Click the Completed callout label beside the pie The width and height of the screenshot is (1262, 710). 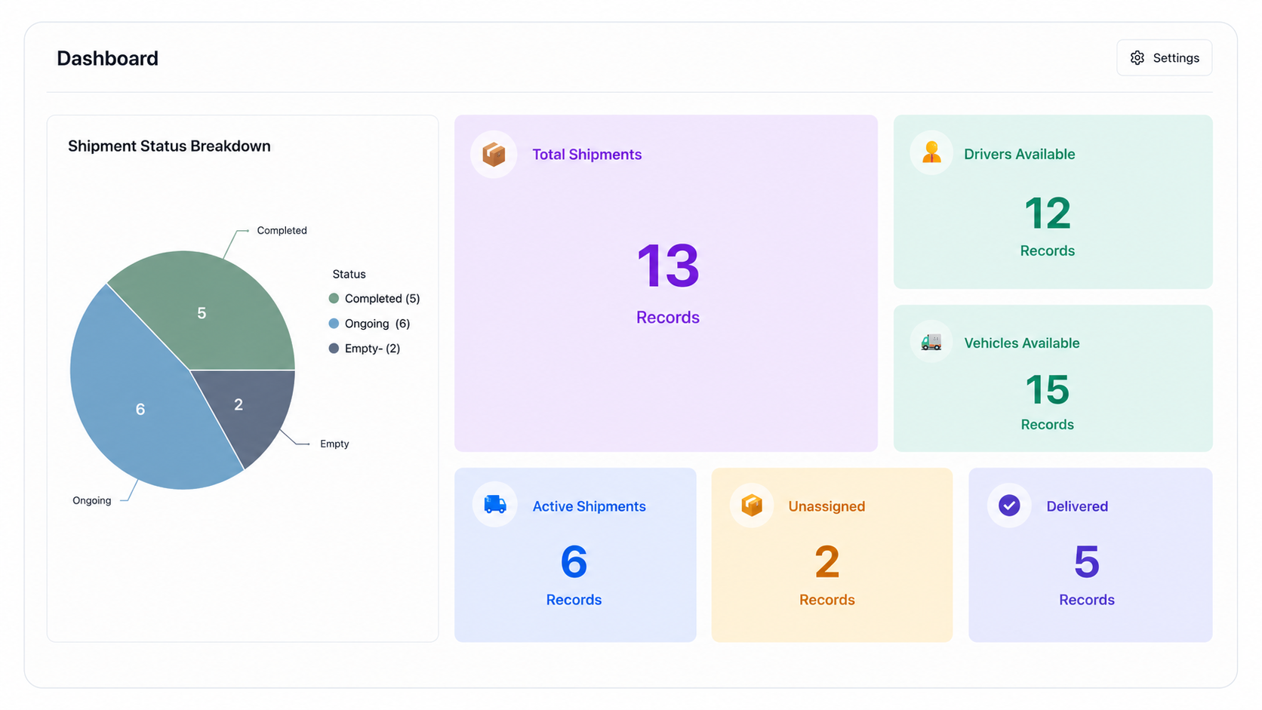coord(282,230)
